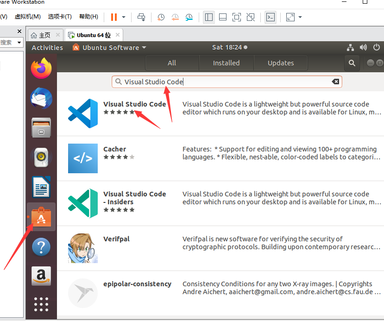
Task: Click the Cacher Features description text
Action: pos(281,153)
